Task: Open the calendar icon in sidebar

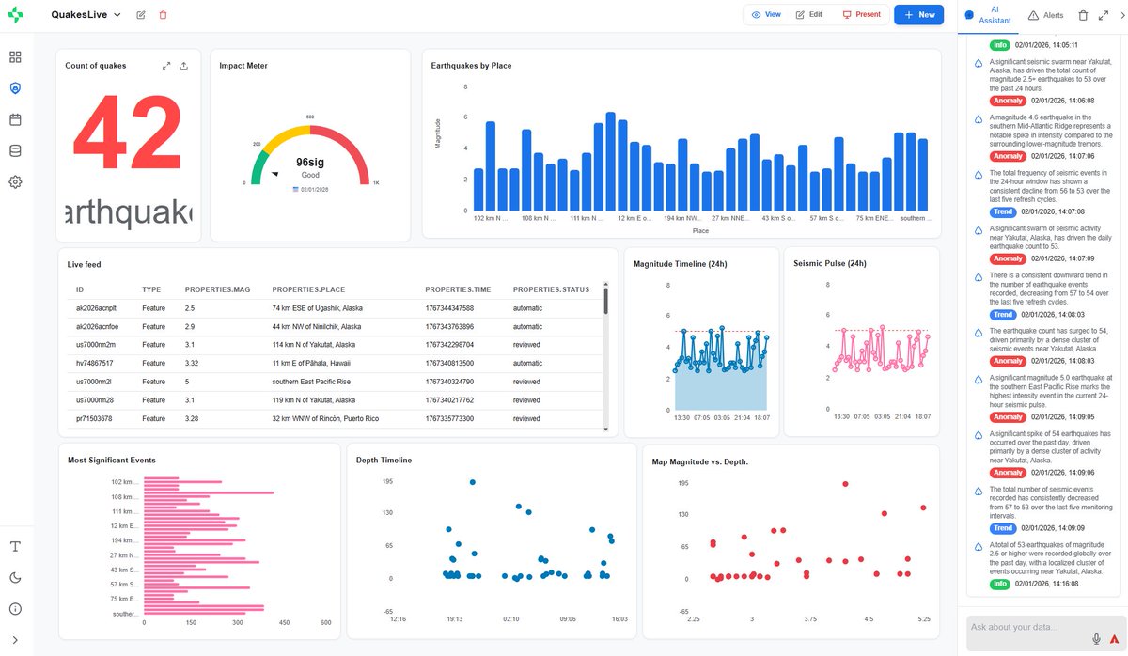Action: tap(15, 119)
